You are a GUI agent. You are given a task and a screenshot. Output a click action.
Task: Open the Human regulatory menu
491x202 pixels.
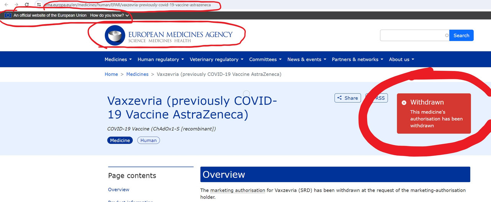161,59
